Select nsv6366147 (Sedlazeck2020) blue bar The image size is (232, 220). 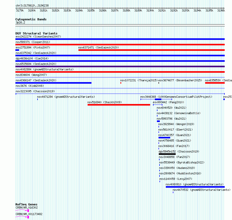53,83
